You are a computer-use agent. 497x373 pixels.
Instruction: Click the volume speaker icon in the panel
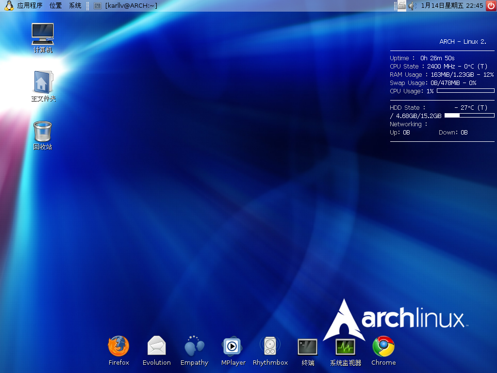tap(412, 5)
